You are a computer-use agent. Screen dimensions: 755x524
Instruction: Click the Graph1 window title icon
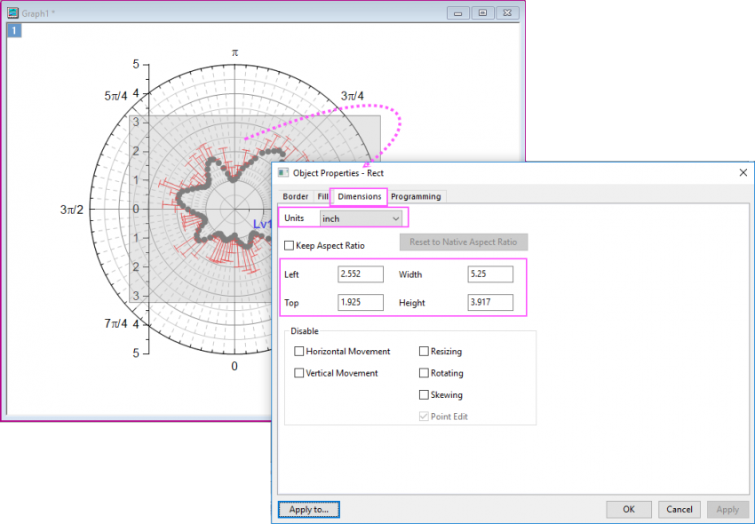click(13, 13)
